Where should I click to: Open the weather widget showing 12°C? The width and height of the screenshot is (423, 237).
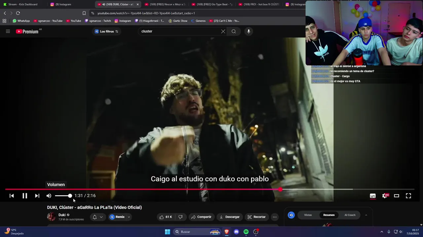tap(14, 232)
